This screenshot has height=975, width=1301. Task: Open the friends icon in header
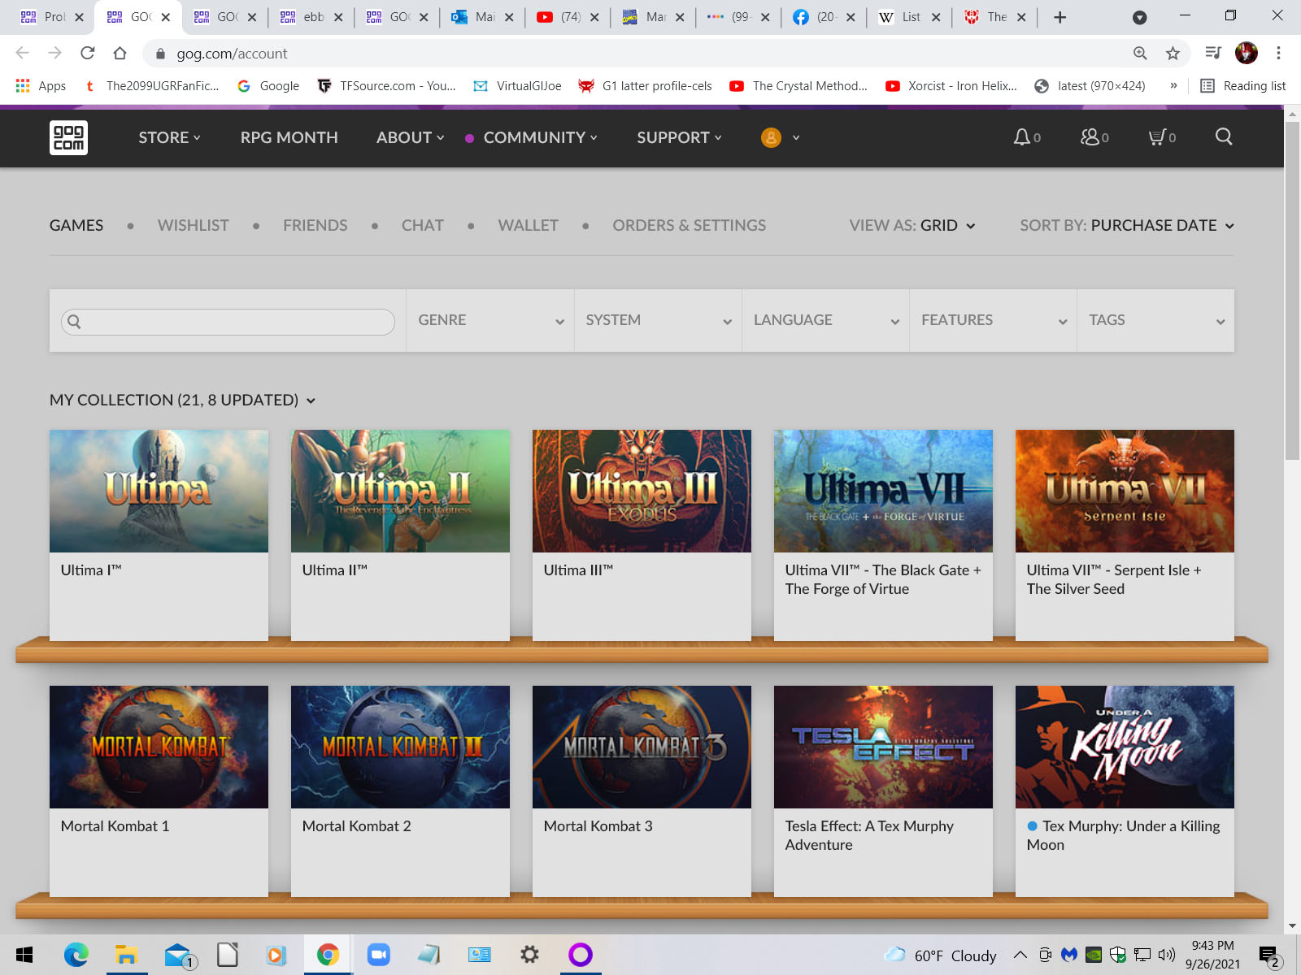click(x=1090, y=137)
